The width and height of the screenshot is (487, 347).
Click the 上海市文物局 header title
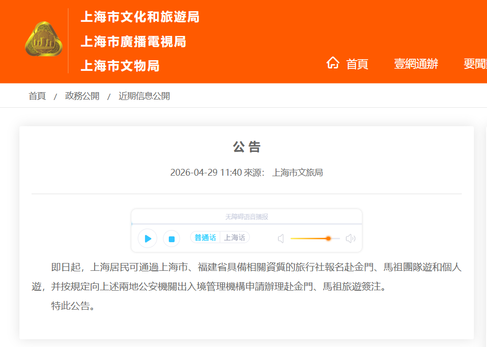tap(120, 66)
